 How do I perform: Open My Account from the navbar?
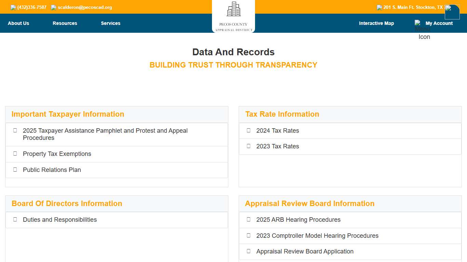click(439, 23)
